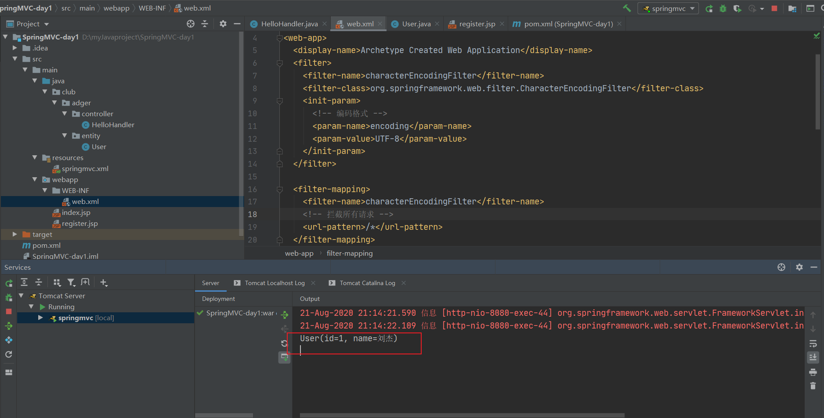Click the Build Project hammer icon

click(x=627, y=8)
